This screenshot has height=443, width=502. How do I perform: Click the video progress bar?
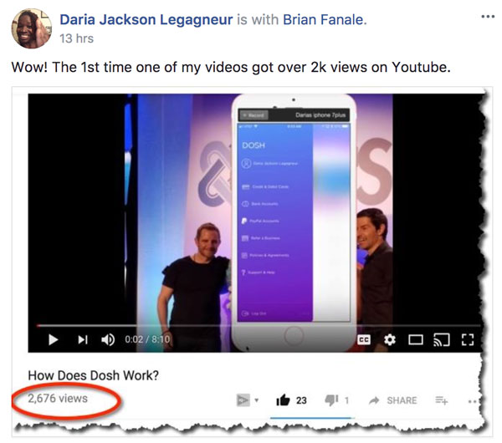point(258,326)
